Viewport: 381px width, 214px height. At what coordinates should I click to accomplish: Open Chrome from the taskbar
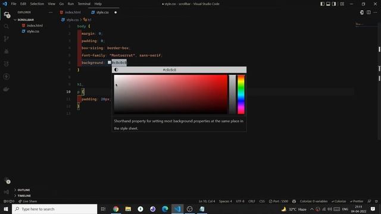tap(116, 209)
